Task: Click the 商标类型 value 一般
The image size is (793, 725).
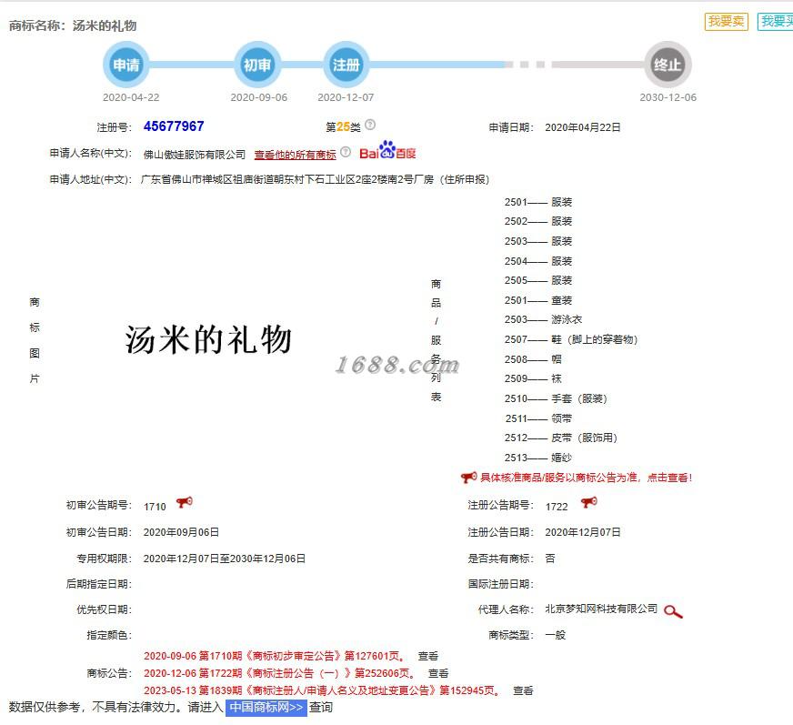Action: tap(556, 635)
